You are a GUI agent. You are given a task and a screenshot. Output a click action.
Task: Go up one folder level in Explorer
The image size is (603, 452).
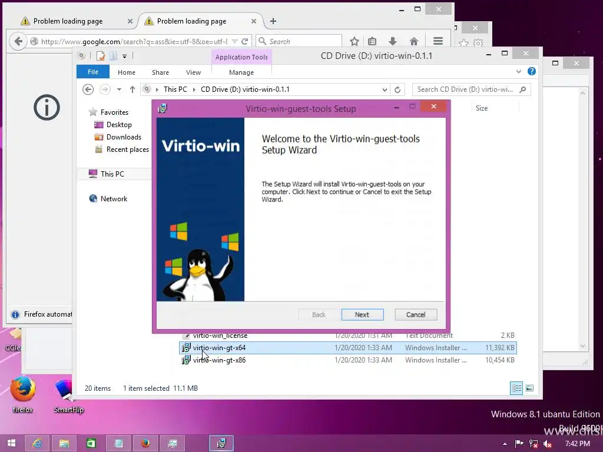132,89
